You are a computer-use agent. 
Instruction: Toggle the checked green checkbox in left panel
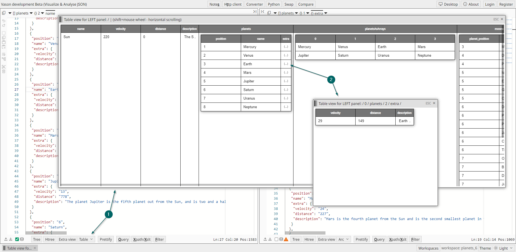tap(17, 239)
